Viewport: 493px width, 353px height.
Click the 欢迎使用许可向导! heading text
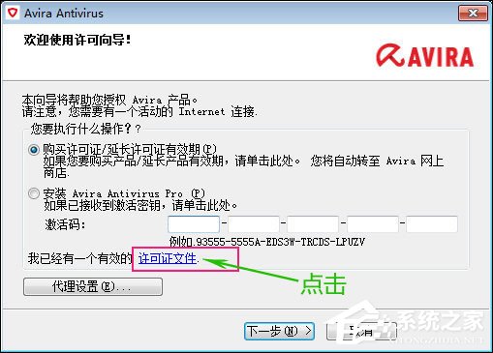pos(77,41)
